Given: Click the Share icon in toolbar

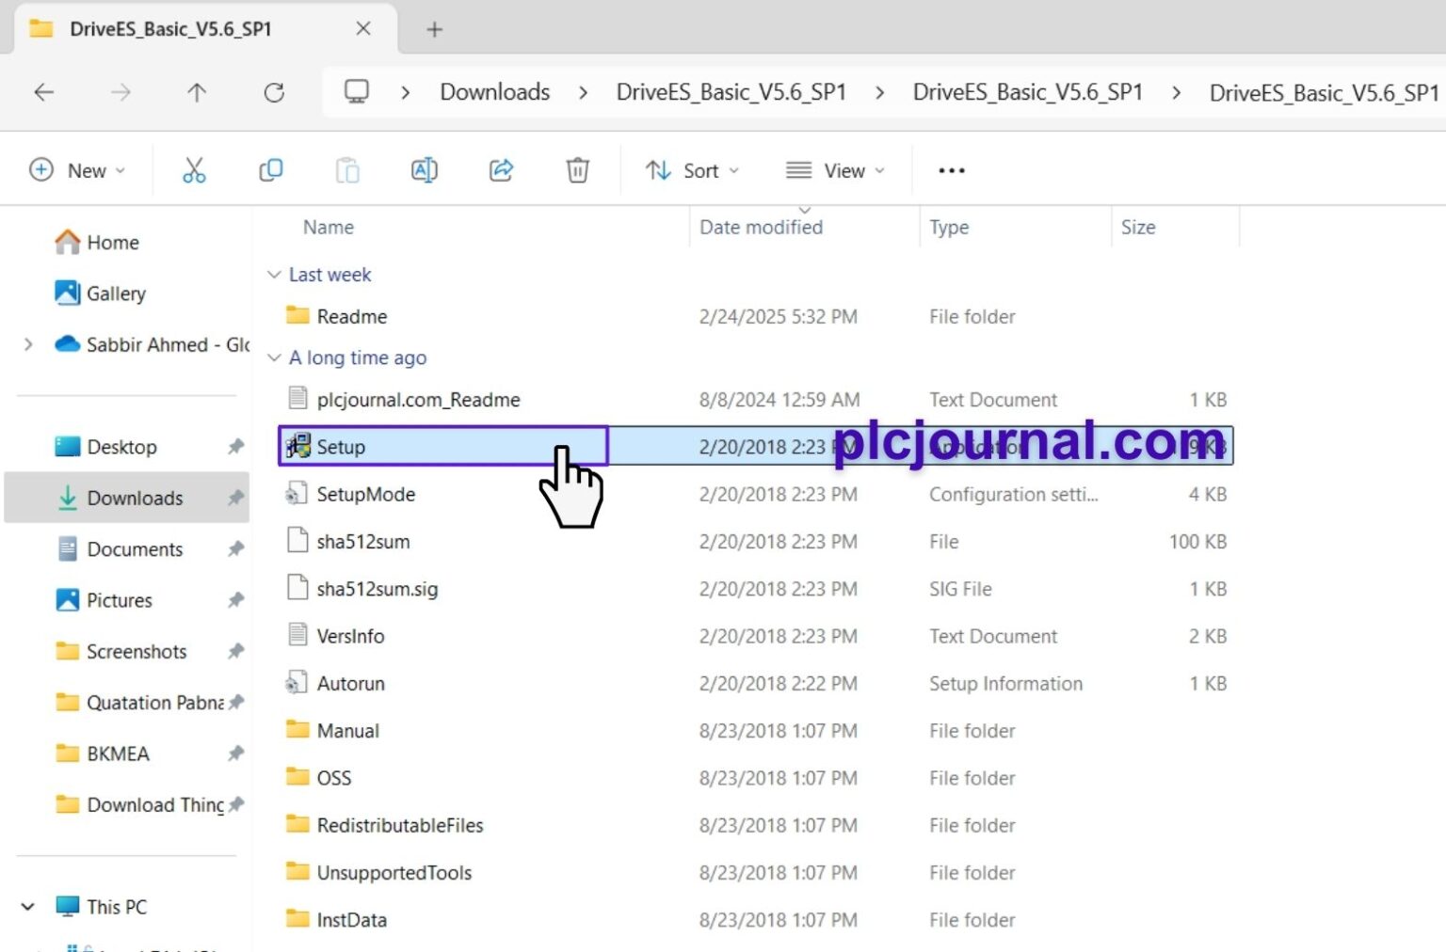Looking at the screenshot, I should pos(501,170).
